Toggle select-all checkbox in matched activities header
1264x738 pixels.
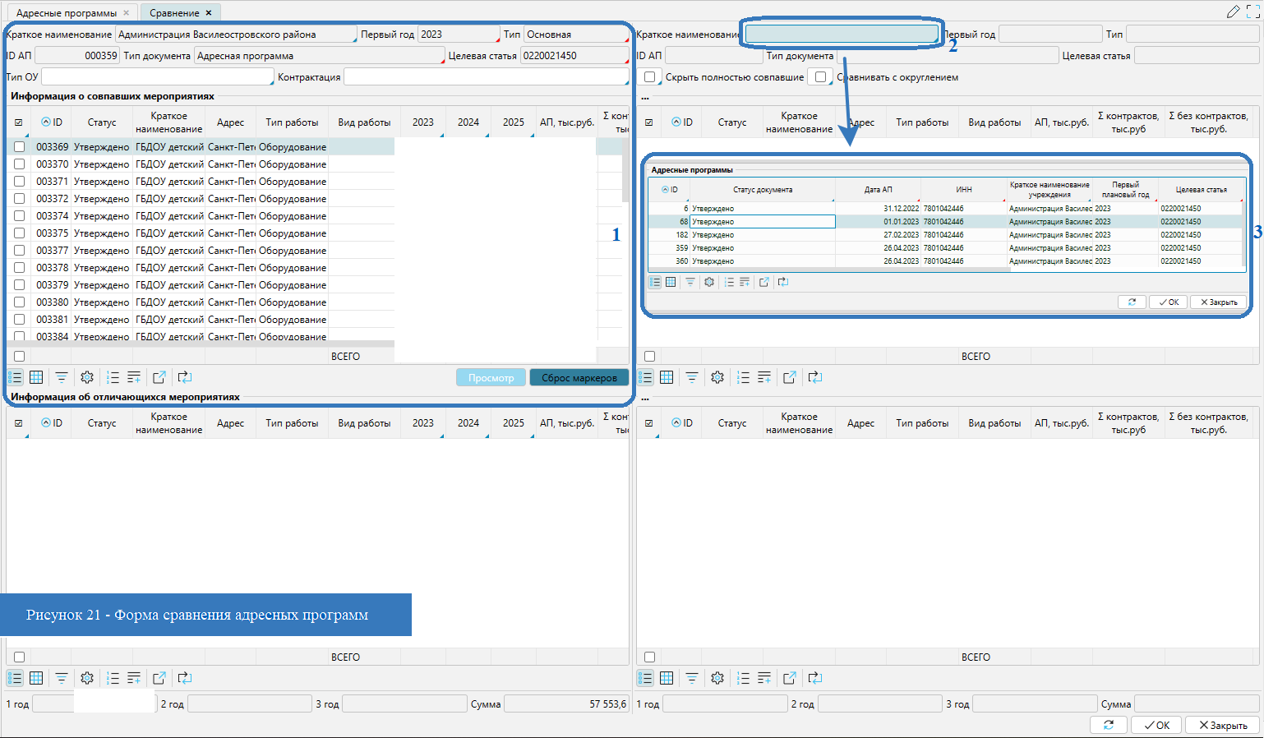[19, 122]
